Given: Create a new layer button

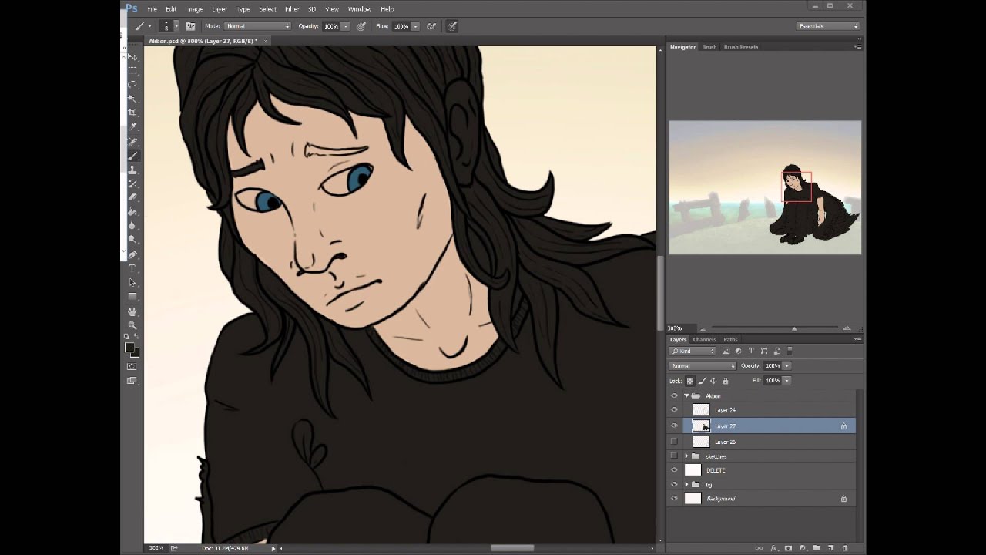Looking at the screenshot, I should [830, 548].
